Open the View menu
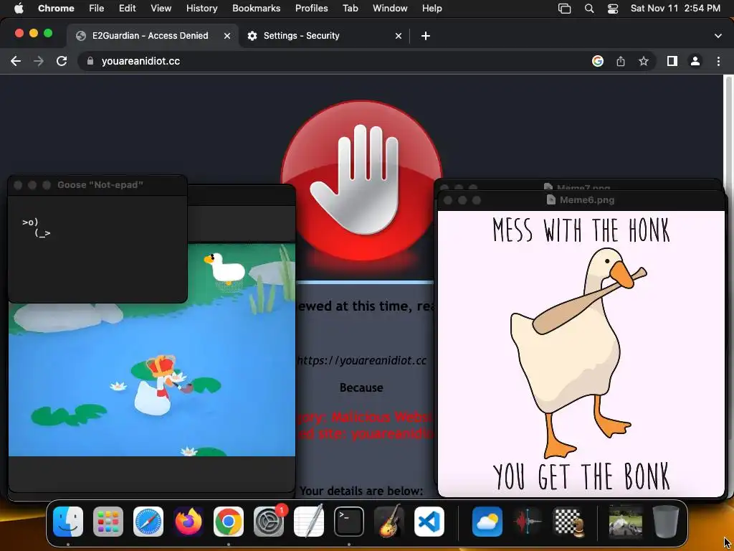Image resolution: width=734 pixels, height=551 pixels. [x=161, y=9]
